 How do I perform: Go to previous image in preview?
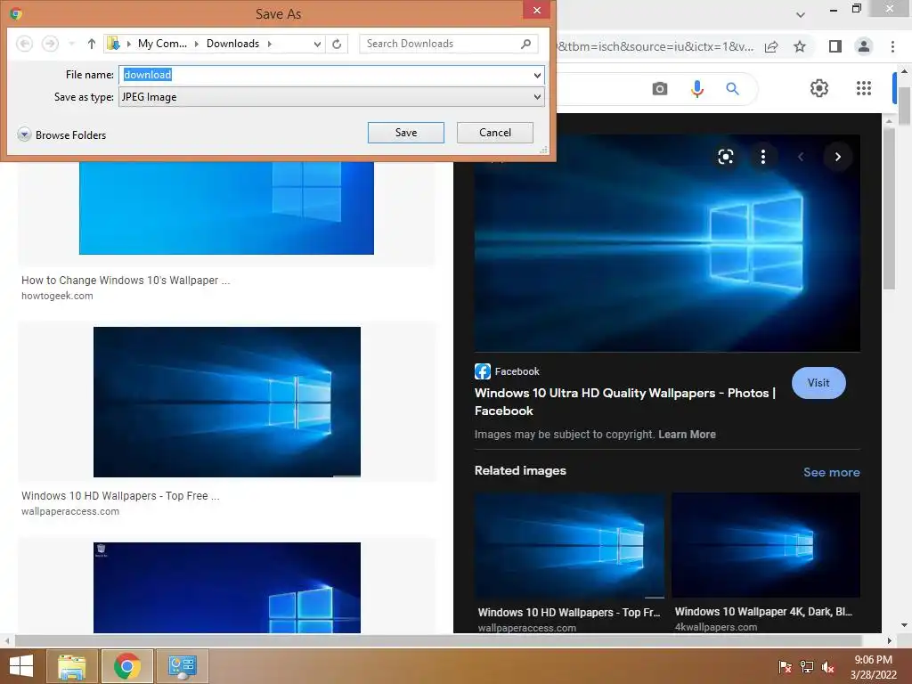coord(801,157)
